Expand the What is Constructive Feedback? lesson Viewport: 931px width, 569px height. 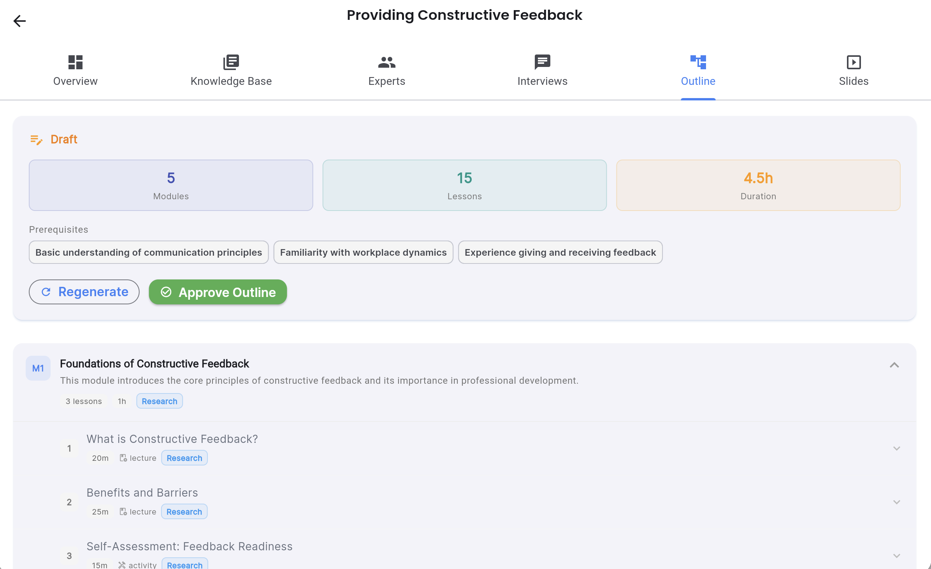pos(897,448)
